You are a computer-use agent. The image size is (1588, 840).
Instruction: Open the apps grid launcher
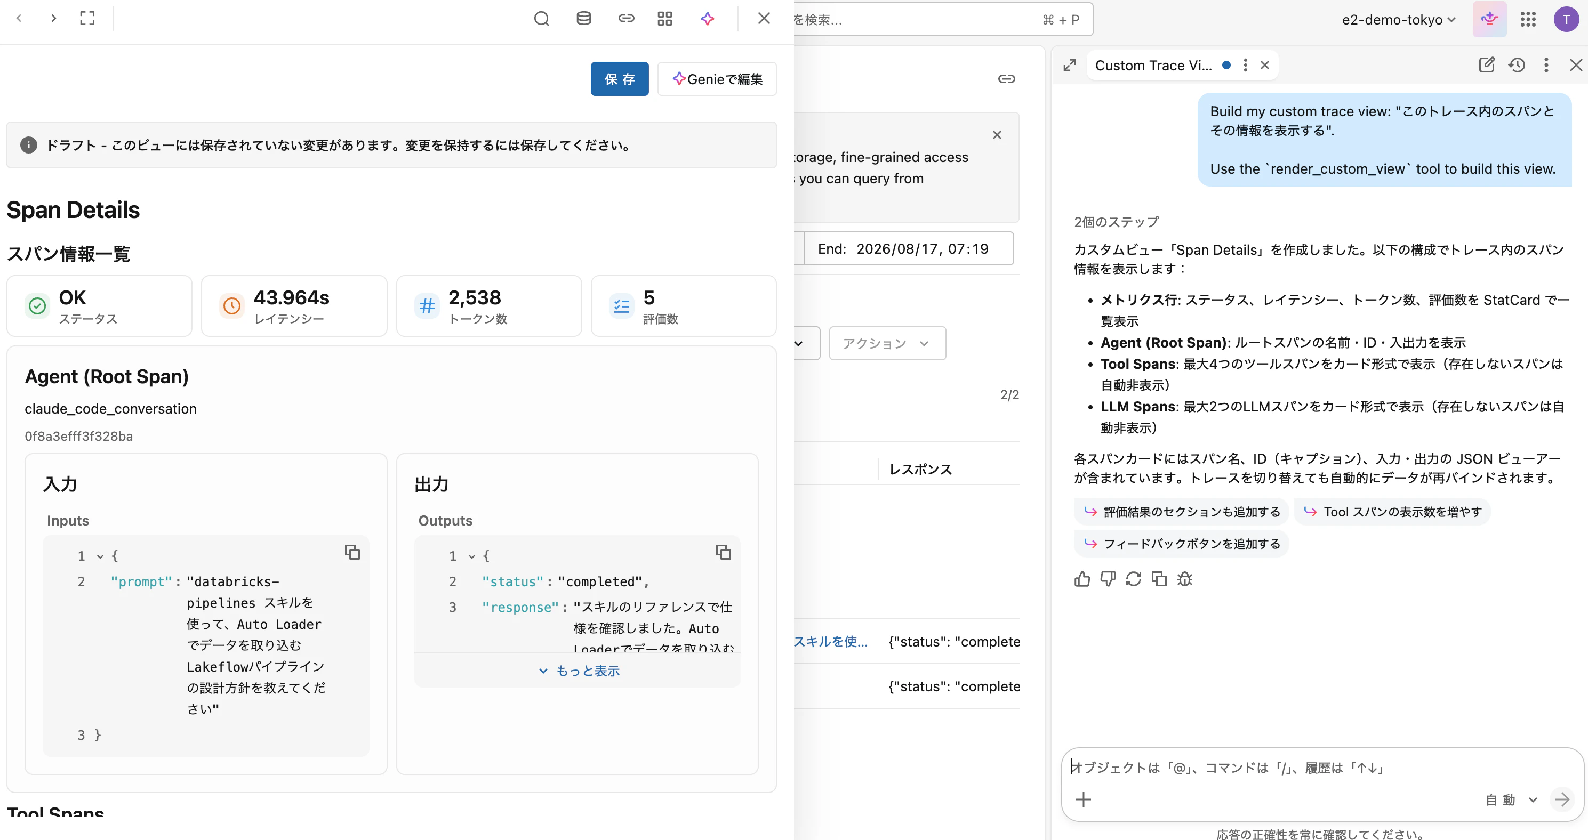coord(1528,19)
